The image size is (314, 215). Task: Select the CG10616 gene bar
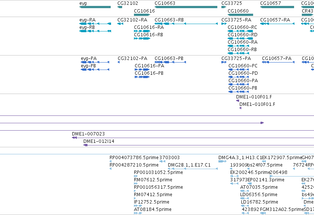pyautogui.click(x=142, y=15)
